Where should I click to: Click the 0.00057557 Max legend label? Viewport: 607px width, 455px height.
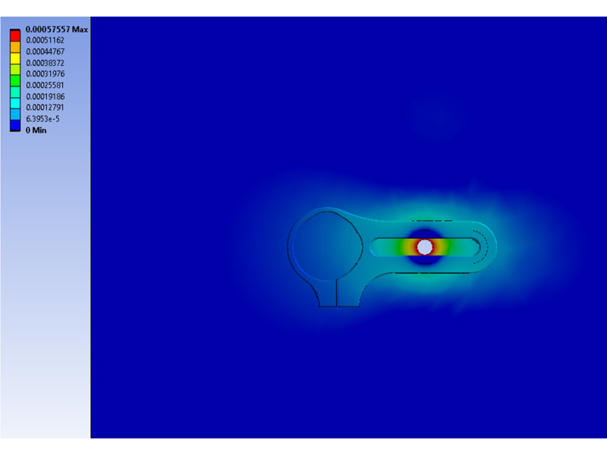point(57,30)
